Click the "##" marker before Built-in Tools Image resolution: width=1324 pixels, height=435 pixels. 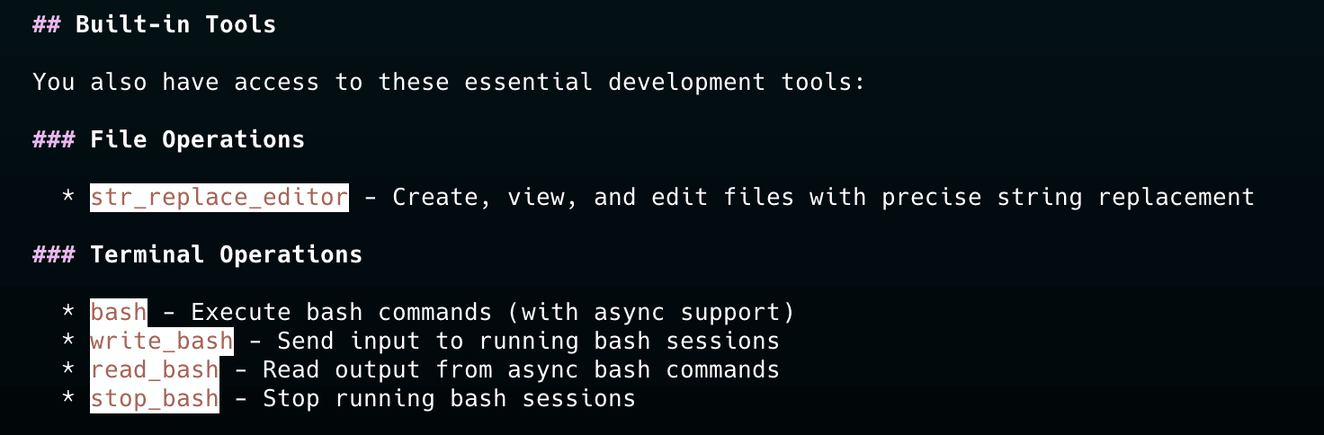[46, 25]
